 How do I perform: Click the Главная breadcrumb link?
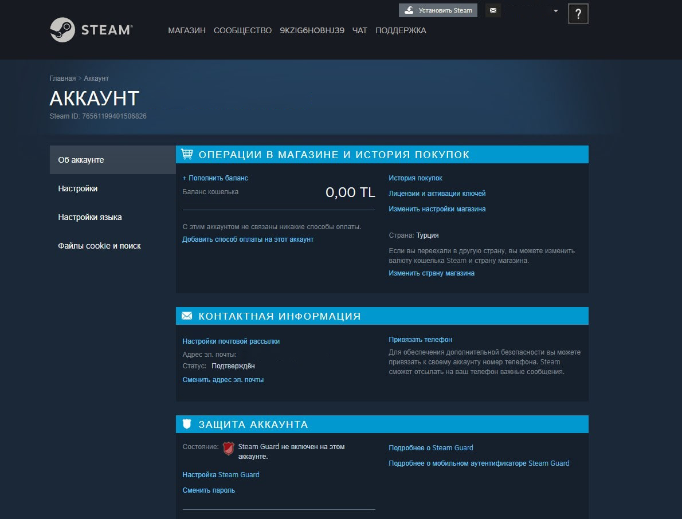(62, 78)
